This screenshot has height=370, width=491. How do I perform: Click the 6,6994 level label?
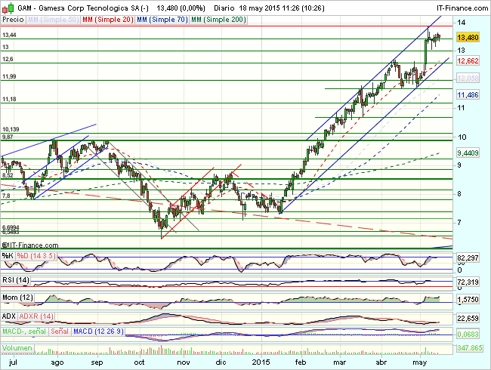point(11,227)
